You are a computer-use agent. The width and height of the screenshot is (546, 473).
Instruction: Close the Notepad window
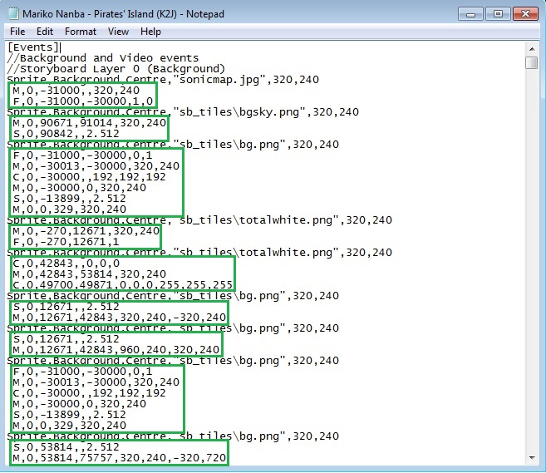click(525, 14)
